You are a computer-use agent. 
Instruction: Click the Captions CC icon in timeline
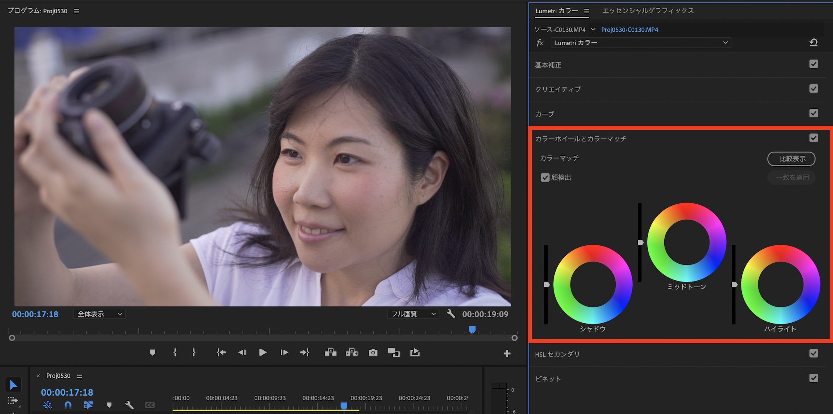tap(150, 404)
